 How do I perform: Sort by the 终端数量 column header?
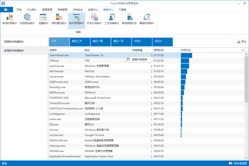(x=142, y=50)
